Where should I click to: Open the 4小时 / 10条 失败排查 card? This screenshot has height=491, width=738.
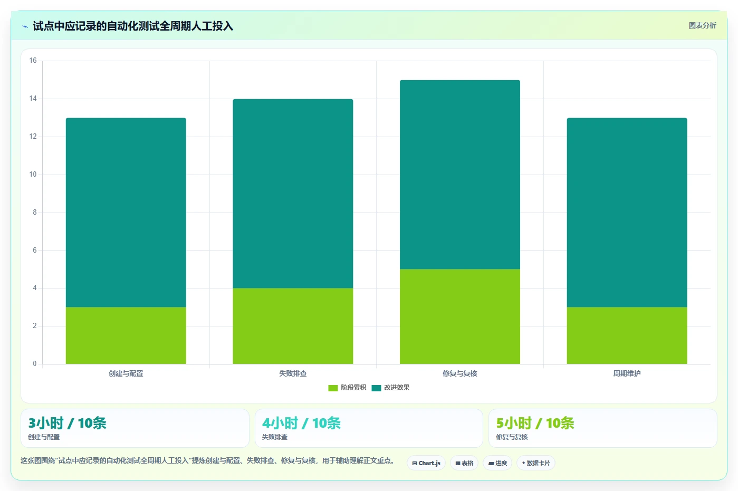[x=369, y=428]
